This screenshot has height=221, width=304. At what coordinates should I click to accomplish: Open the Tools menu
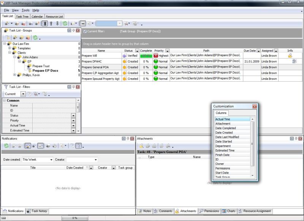click(25, 10)
